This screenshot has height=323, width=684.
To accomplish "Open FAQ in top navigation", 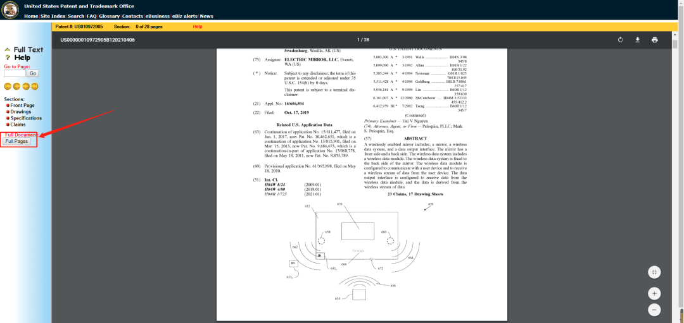I will (x=92, y=16).
